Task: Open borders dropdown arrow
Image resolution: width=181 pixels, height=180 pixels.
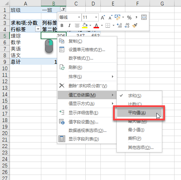Action: click(113, 25)
